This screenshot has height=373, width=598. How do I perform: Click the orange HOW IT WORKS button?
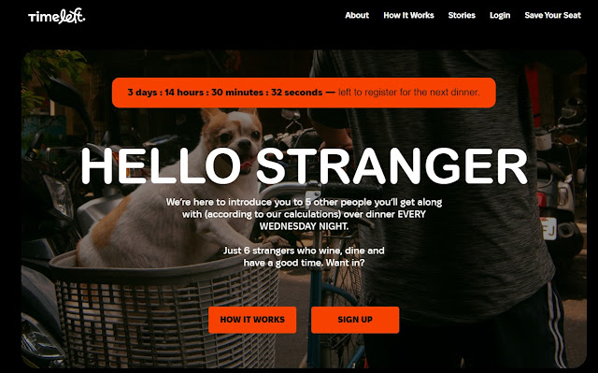[x=252, y=320]
